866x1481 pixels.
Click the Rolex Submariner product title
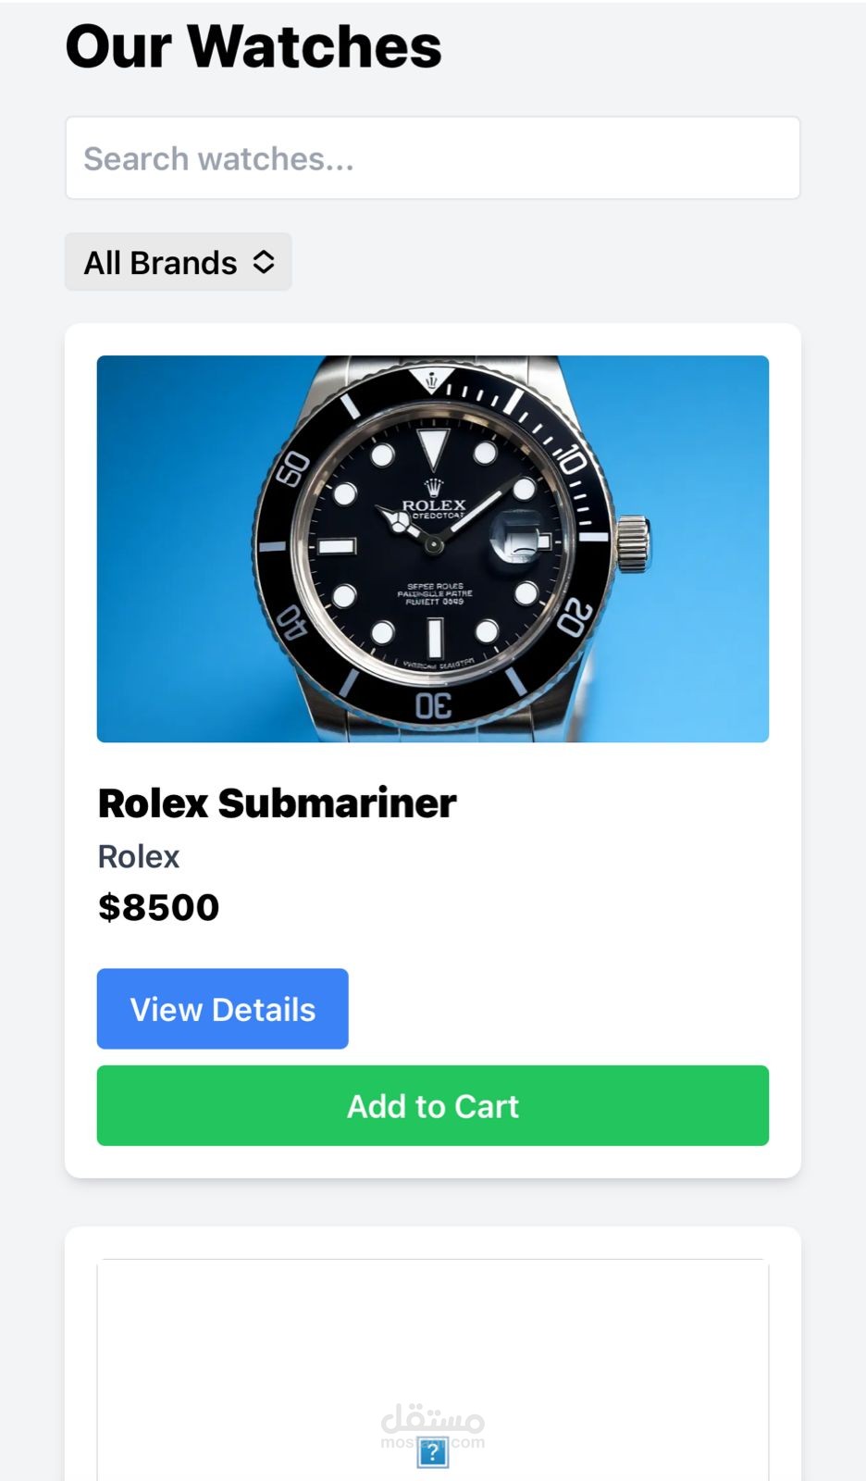coord(277,803)
